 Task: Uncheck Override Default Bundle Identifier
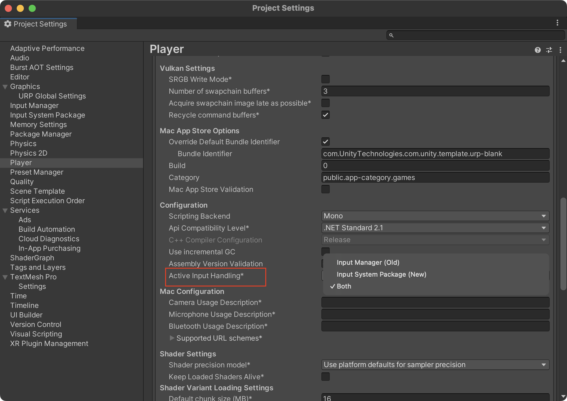(x=326, y=142)
